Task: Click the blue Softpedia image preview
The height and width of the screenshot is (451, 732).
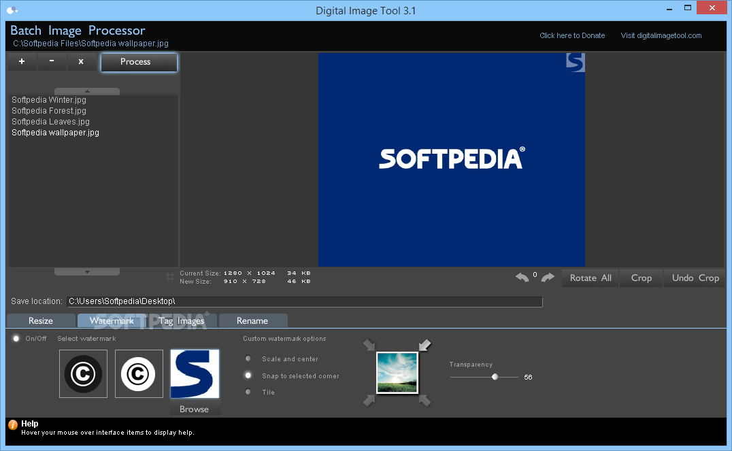Action: click(452, 160)
